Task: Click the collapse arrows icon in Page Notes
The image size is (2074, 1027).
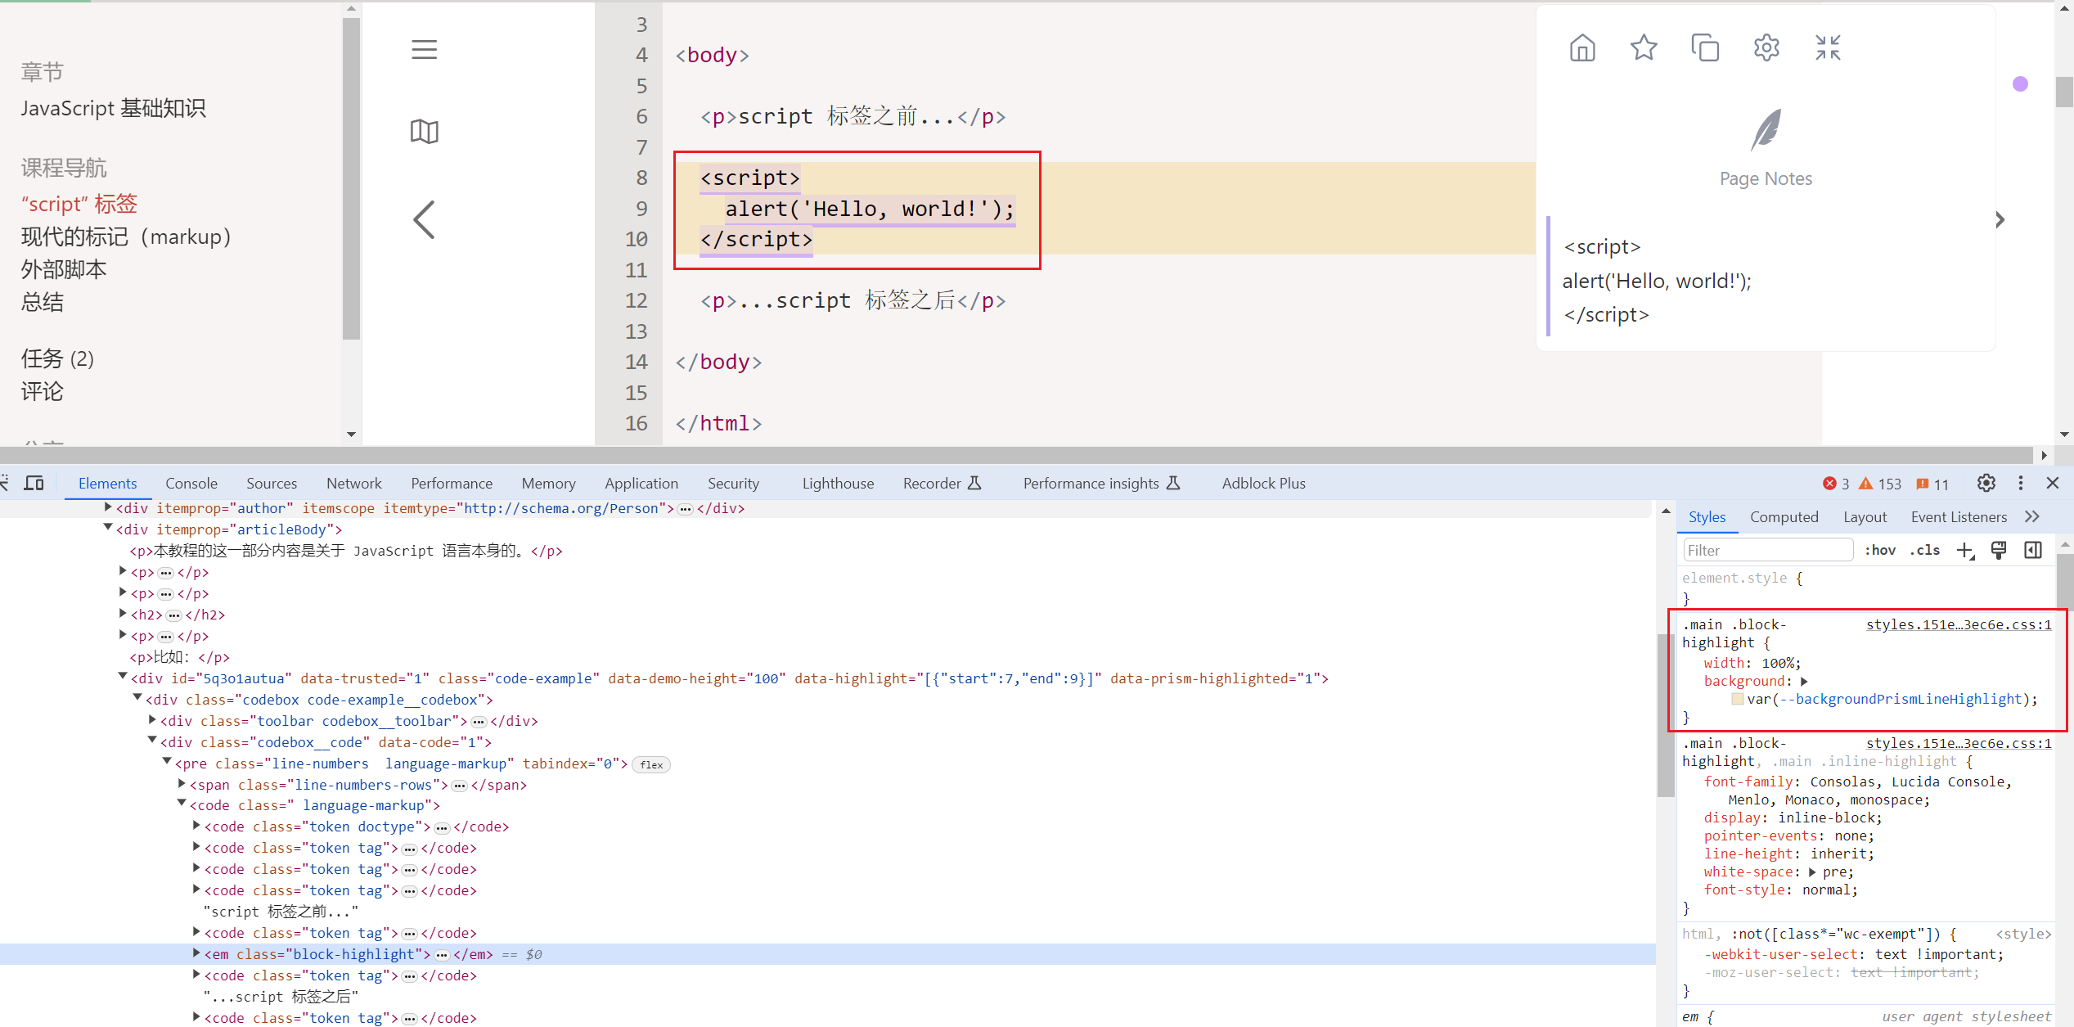Action: (x=1828, y=48)
